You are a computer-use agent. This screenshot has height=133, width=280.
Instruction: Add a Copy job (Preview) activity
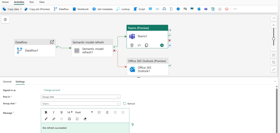coord(37,9)
